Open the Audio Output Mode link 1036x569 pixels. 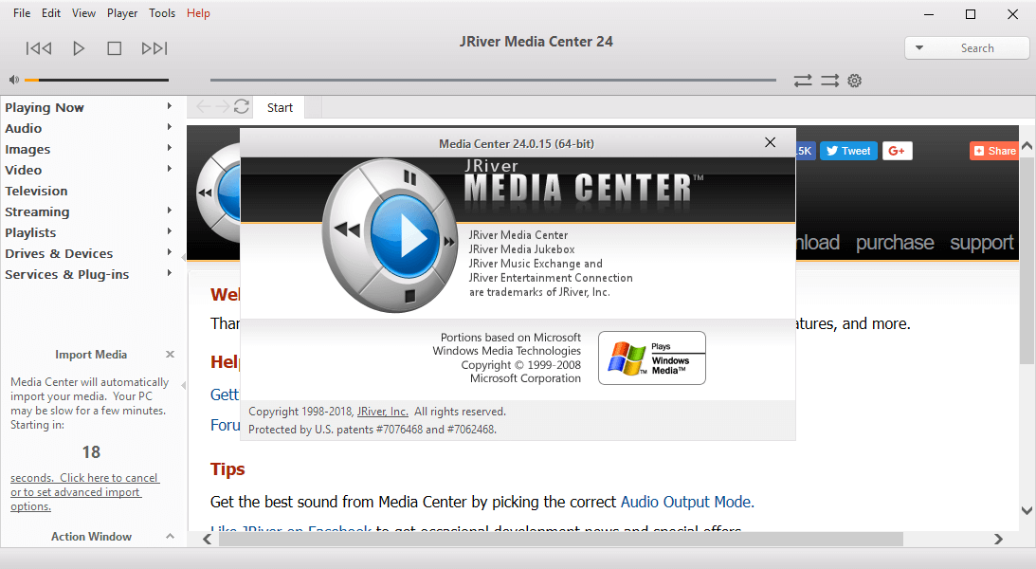[x=685, y=502]
